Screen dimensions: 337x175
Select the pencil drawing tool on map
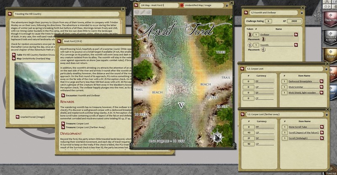(x=142, y=12)
